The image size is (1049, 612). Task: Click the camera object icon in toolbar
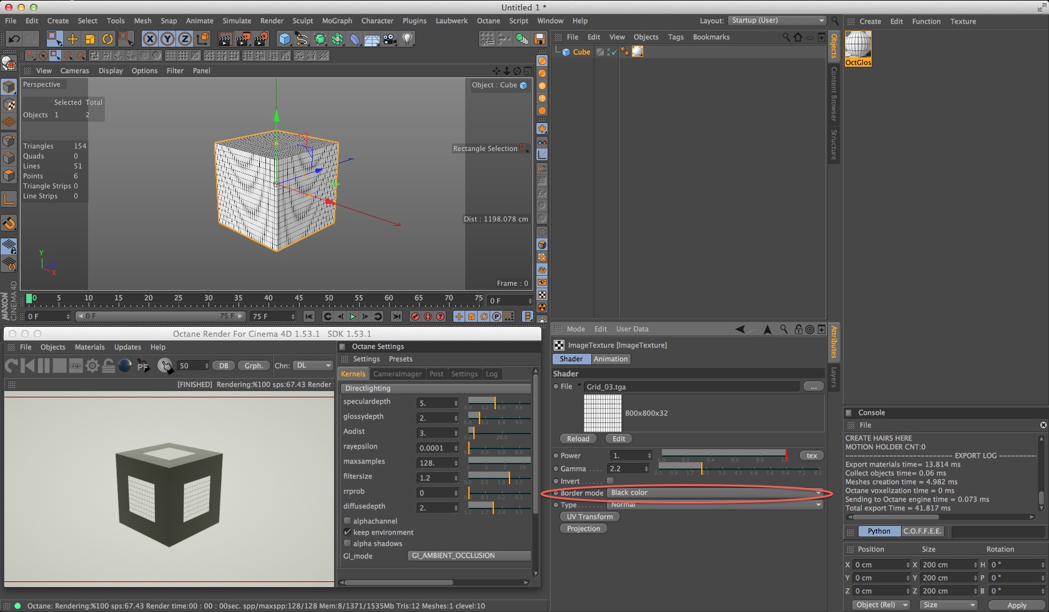[390, 39]
